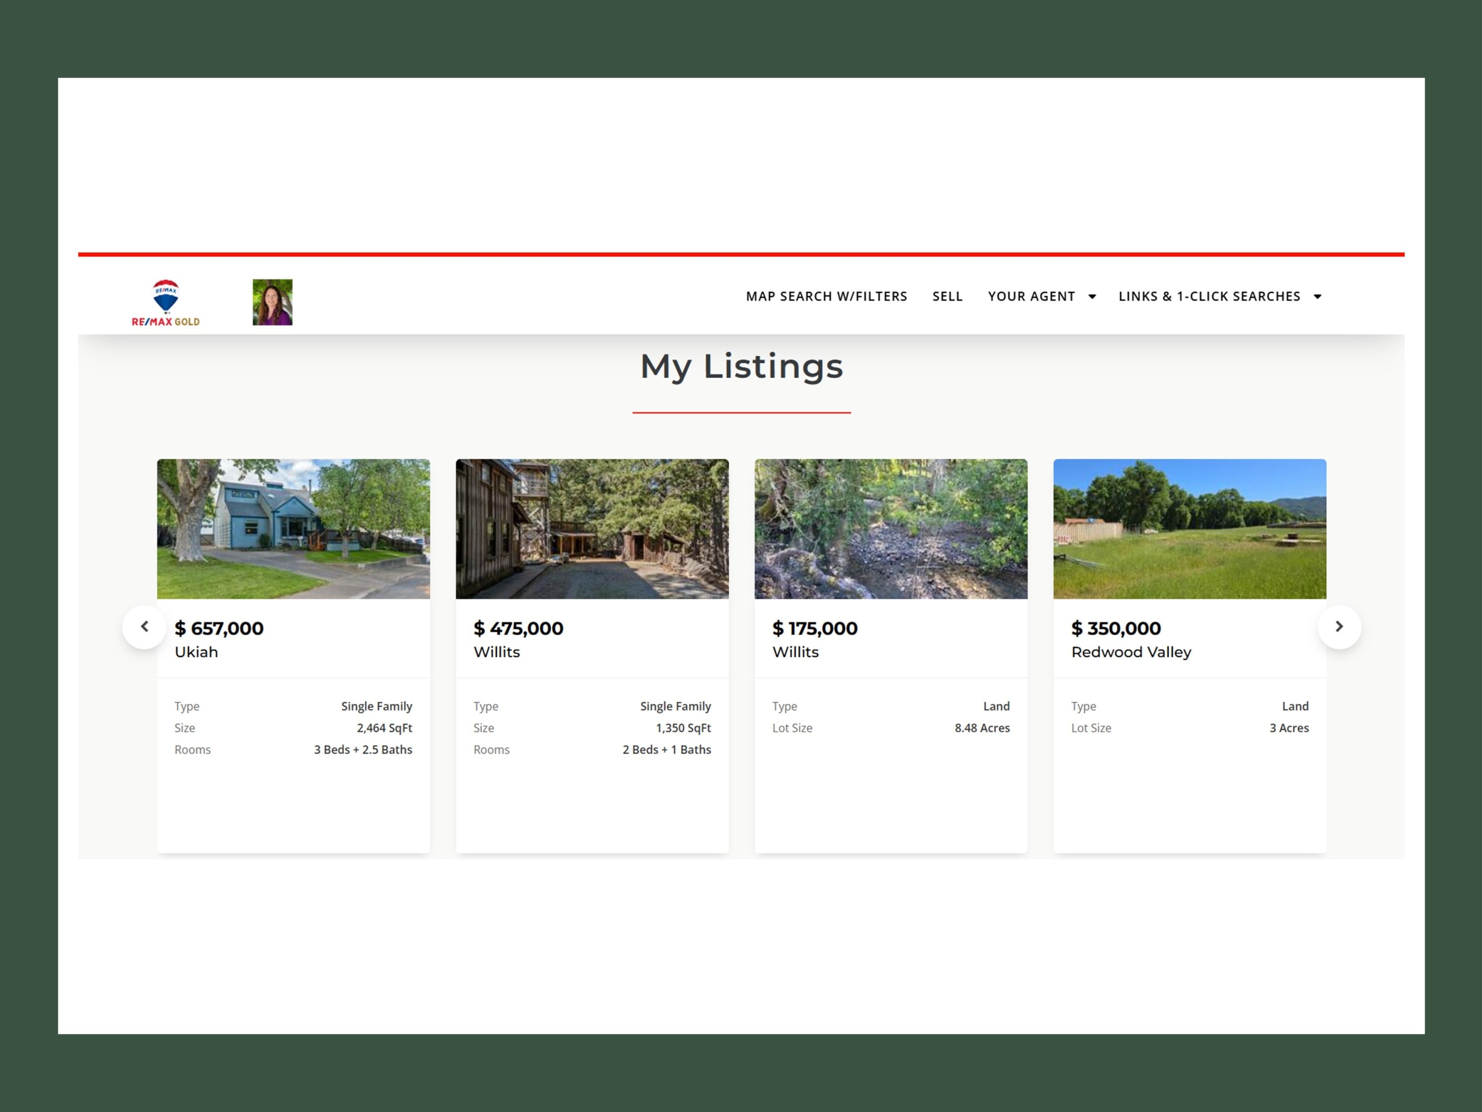Click the 2,464 SqFt size value
The width and height of the screenshot is (1482, 1112).
click(385, 728)
